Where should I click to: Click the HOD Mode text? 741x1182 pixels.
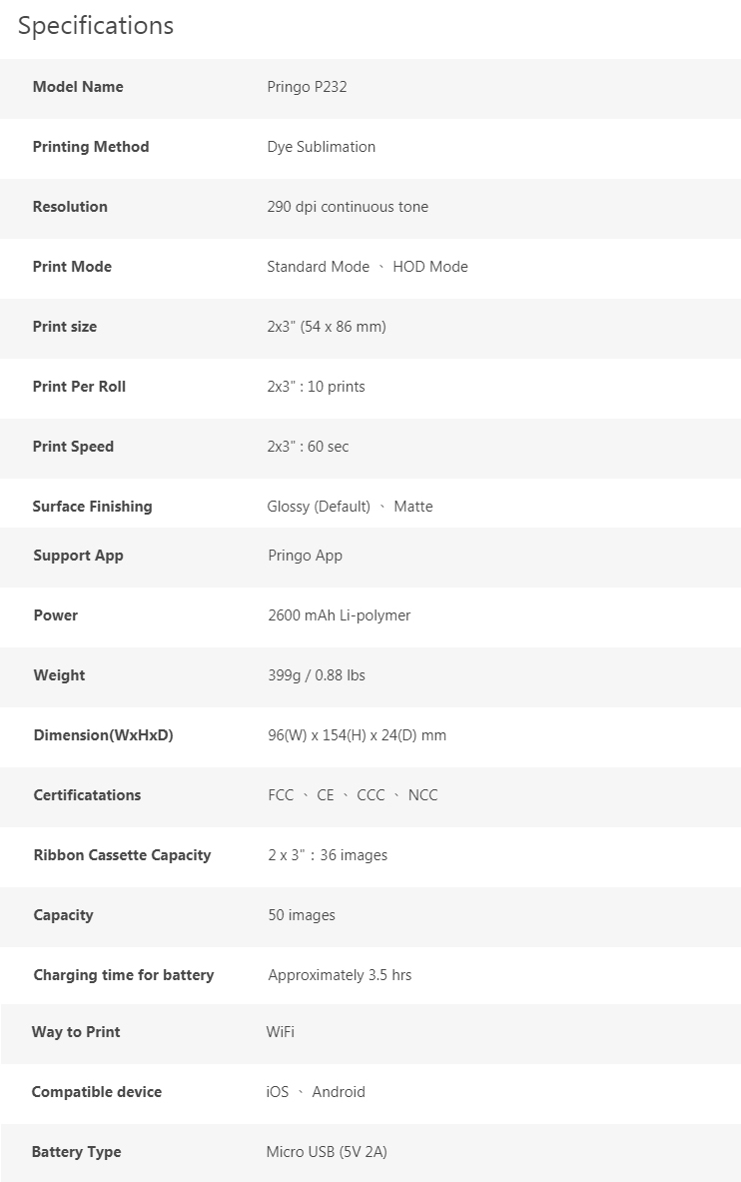(430, 267)
